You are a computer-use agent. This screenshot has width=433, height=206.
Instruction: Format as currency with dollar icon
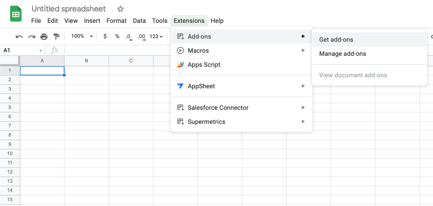105,37
